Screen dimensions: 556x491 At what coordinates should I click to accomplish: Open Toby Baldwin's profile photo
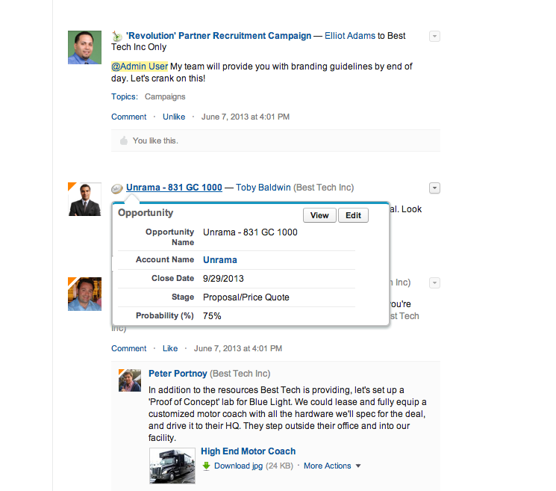point(84,199)
